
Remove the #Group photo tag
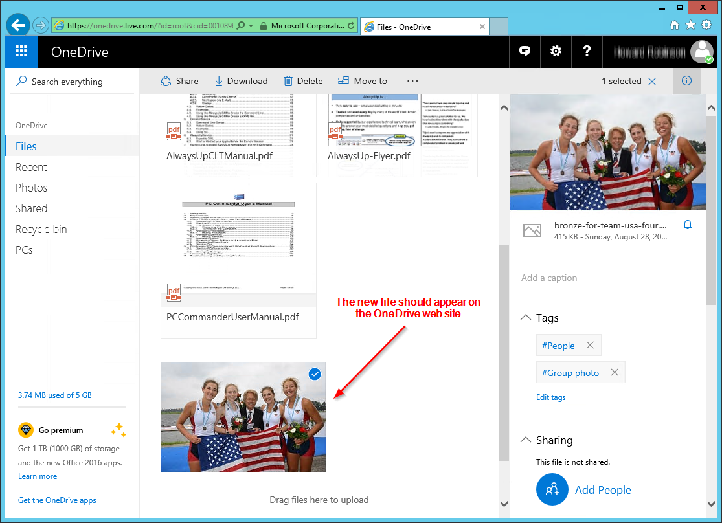[x=615, y=372]
